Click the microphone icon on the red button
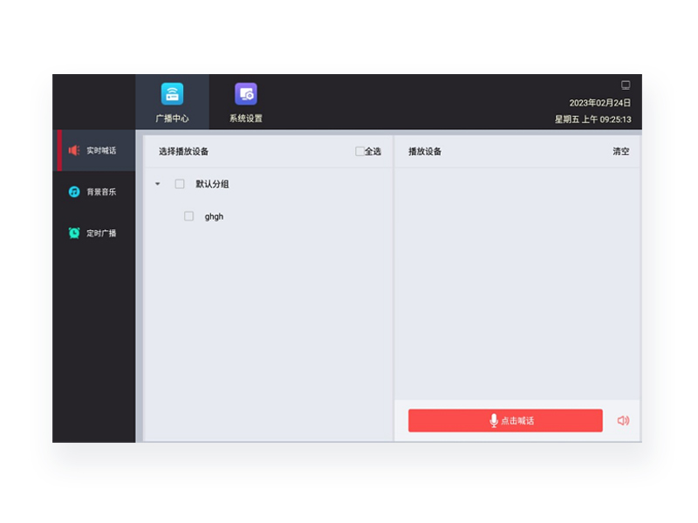 pyautogui.click(x=494, y=421)
